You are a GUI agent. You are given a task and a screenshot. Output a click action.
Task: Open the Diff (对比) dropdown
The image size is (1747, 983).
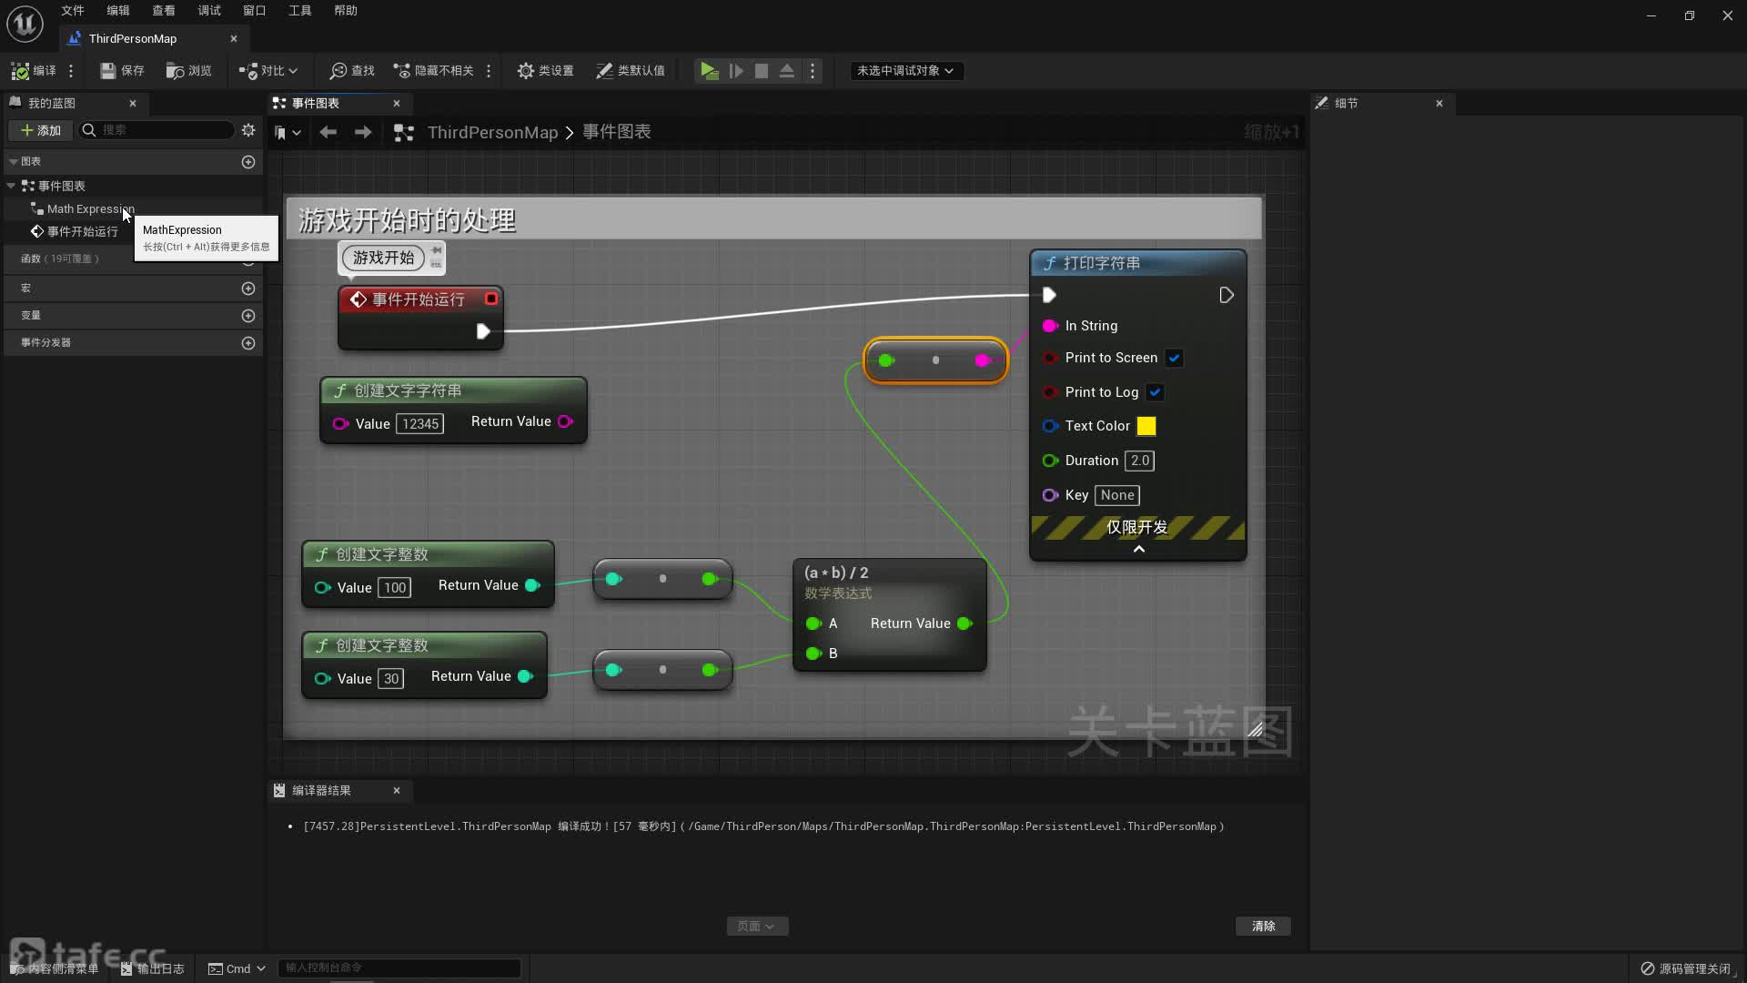[268, 70]
